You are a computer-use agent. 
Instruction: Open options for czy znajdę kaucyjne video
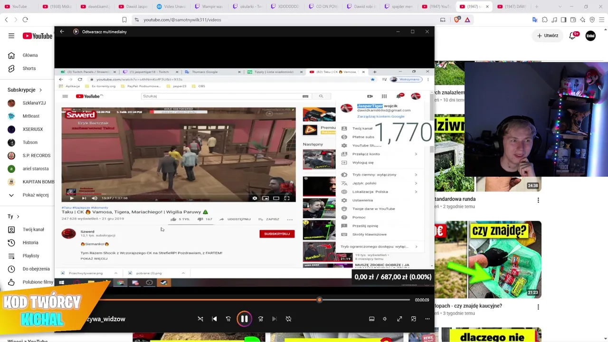[538, 307]
